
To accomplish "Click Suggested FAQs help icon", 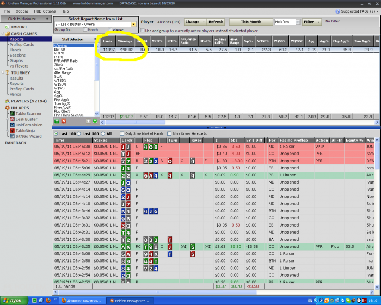I will click(x=338, y=11).
